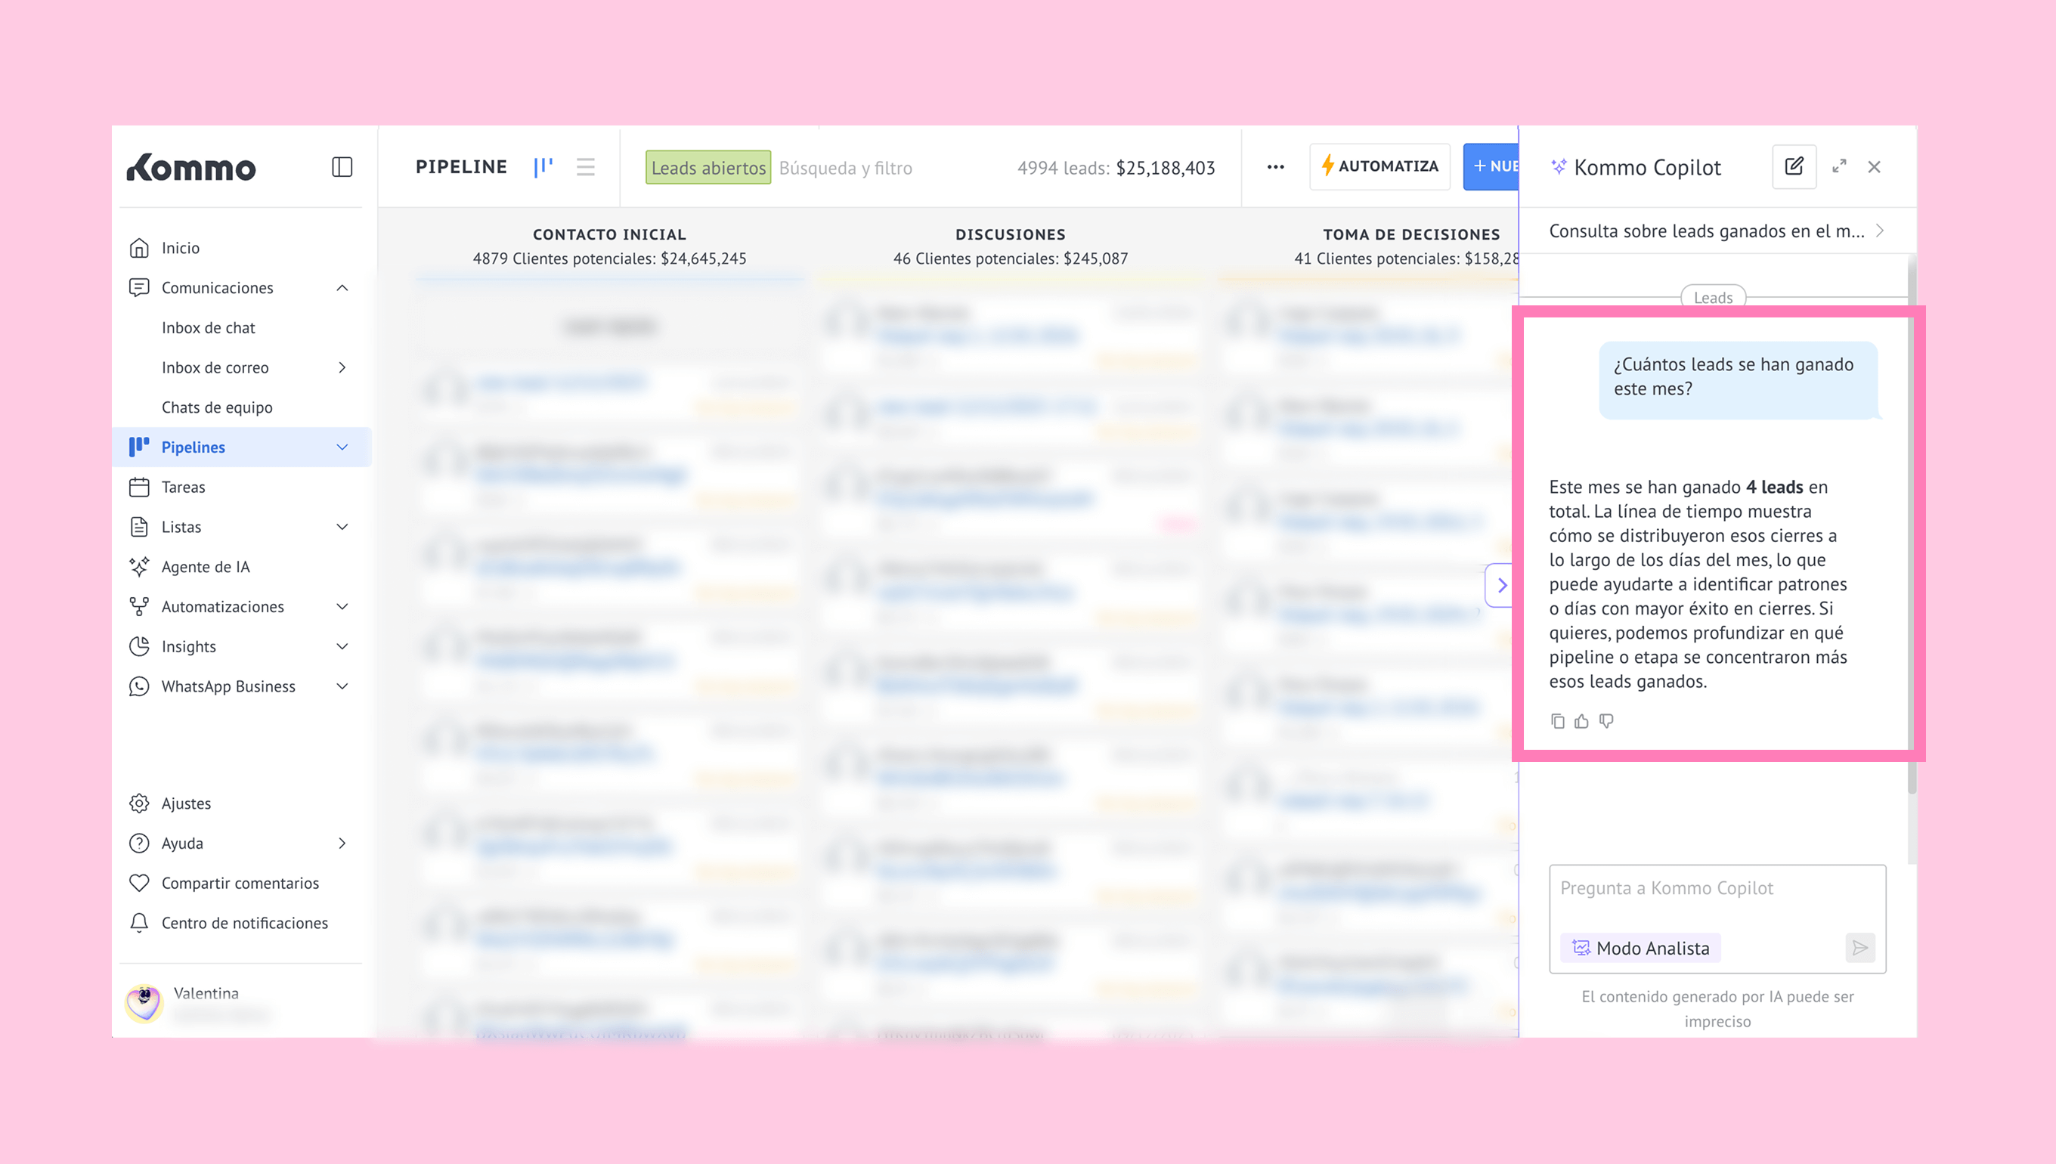Switch to pipeline board view icon
The width and height of the screenshot is (2056, 1164).
click(x=543, y=166)
